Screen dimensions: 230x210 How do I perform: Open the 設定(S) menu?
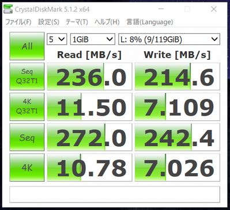[48, 22]
